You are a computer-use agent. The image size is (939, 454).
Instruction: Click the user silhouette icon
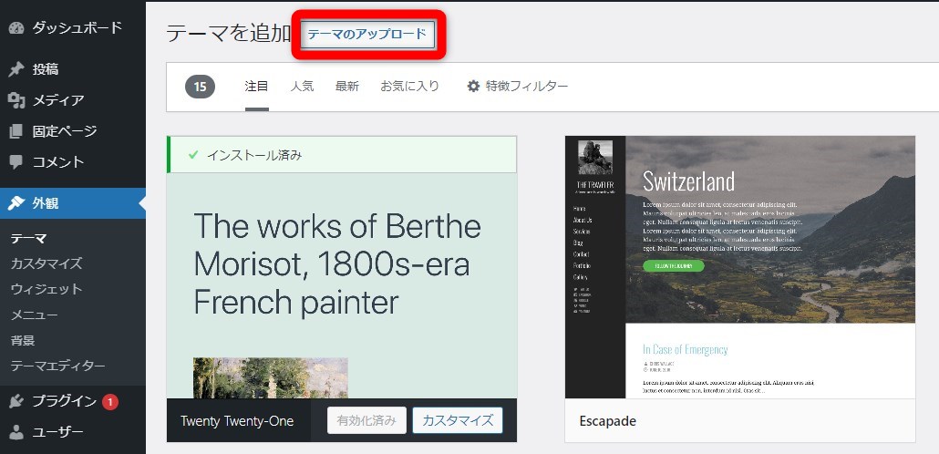click(16, 432)
